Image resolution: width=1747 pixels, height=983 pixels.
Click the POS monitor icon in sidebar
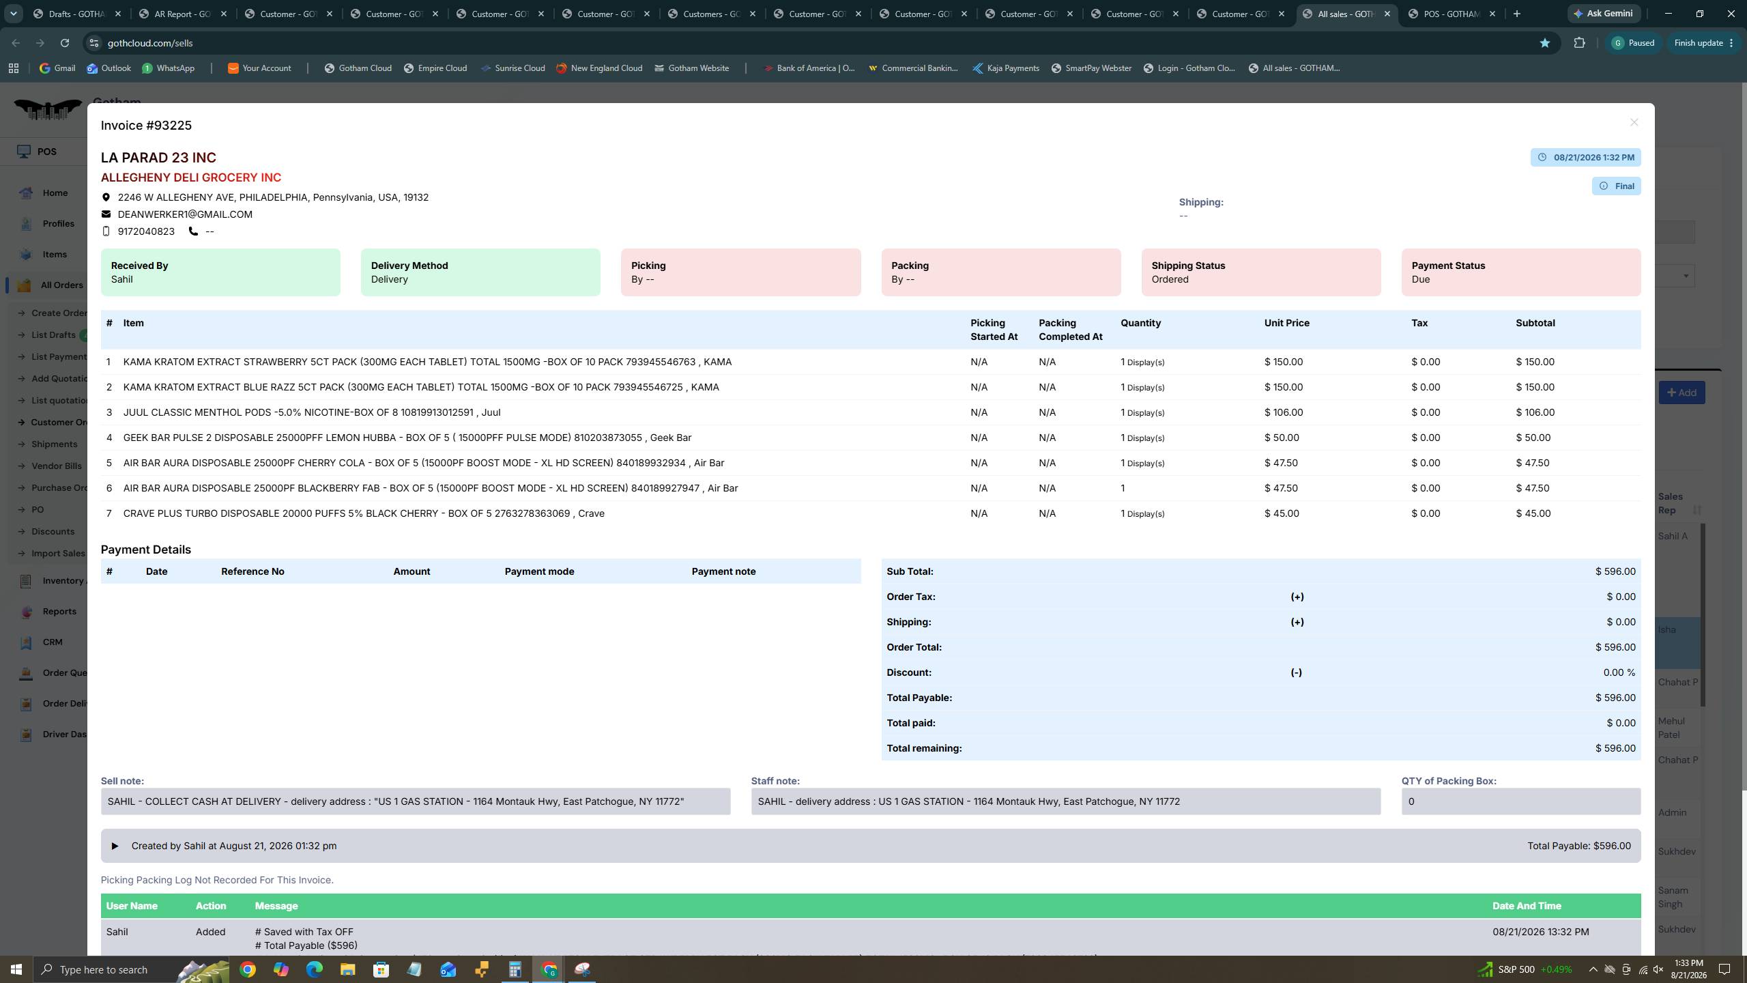point(25,152)
